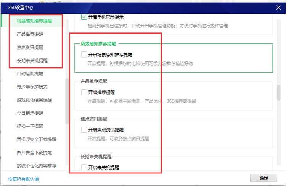Click the right content pane scrollbar thumb
This screenshot has width=286, height=186.
pos(278,93)
